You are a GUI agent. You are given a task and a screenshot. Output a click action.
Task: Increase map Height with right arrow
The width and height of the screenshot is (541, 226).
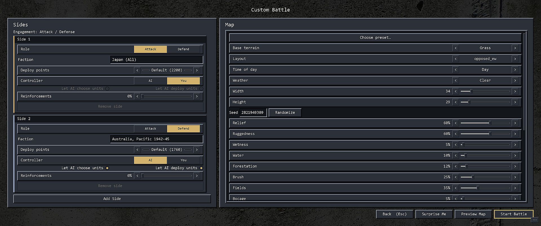point(515,102)
